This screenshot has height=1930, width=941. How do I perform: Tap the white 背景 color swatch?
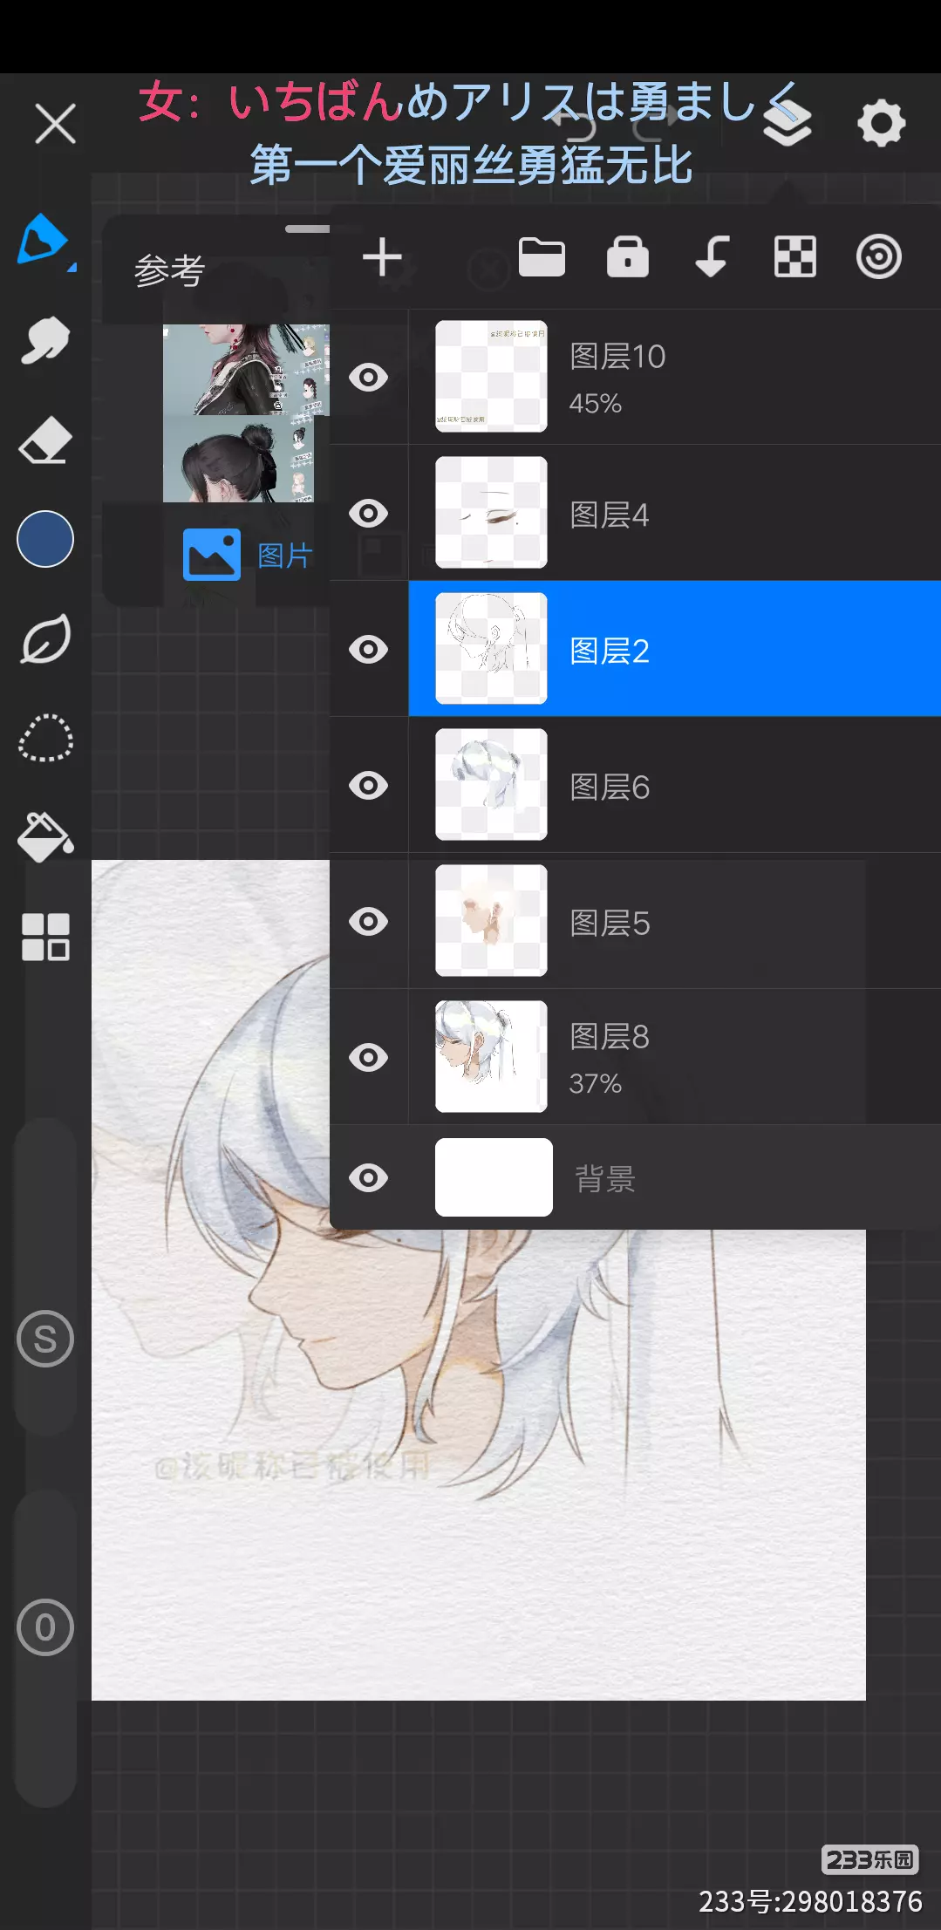click(x=494, y=1177)
